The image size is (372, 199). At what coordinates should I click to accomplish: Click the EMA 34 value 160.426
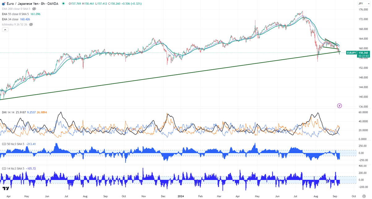click(x=25, y=19)
